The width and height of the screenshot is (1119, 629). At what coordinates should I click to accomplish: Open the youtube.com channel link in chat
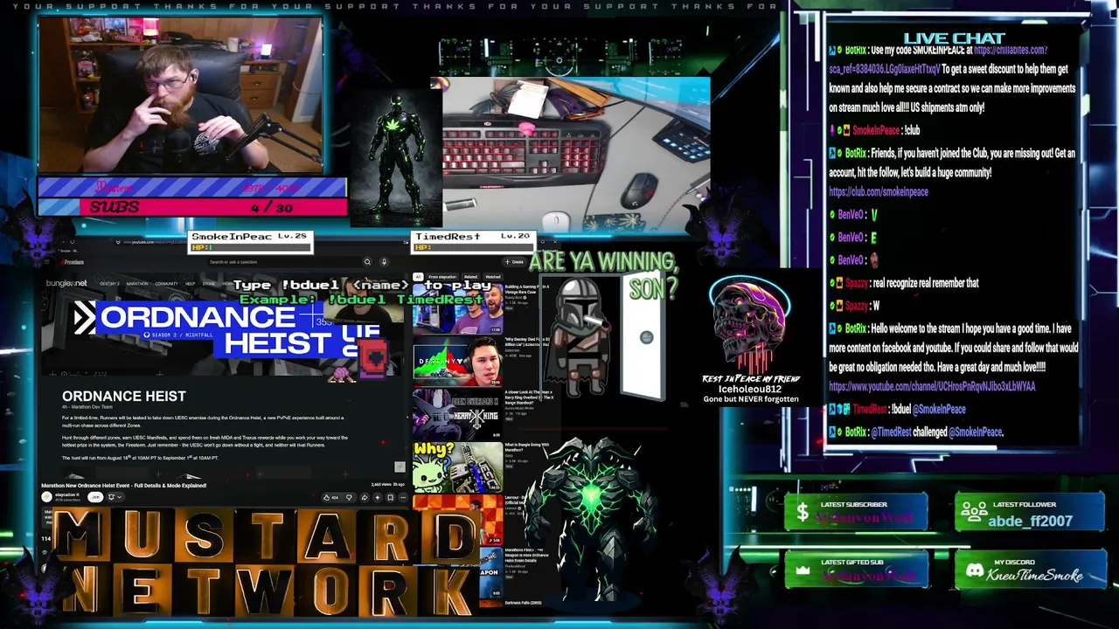932,386
